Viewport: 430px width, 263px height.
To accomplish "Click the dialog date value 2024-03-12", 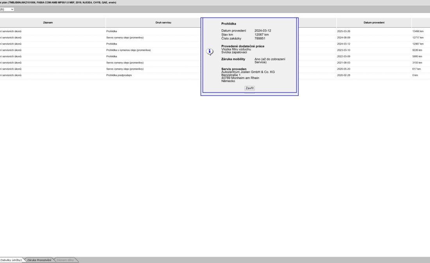I will click(263, 31).
